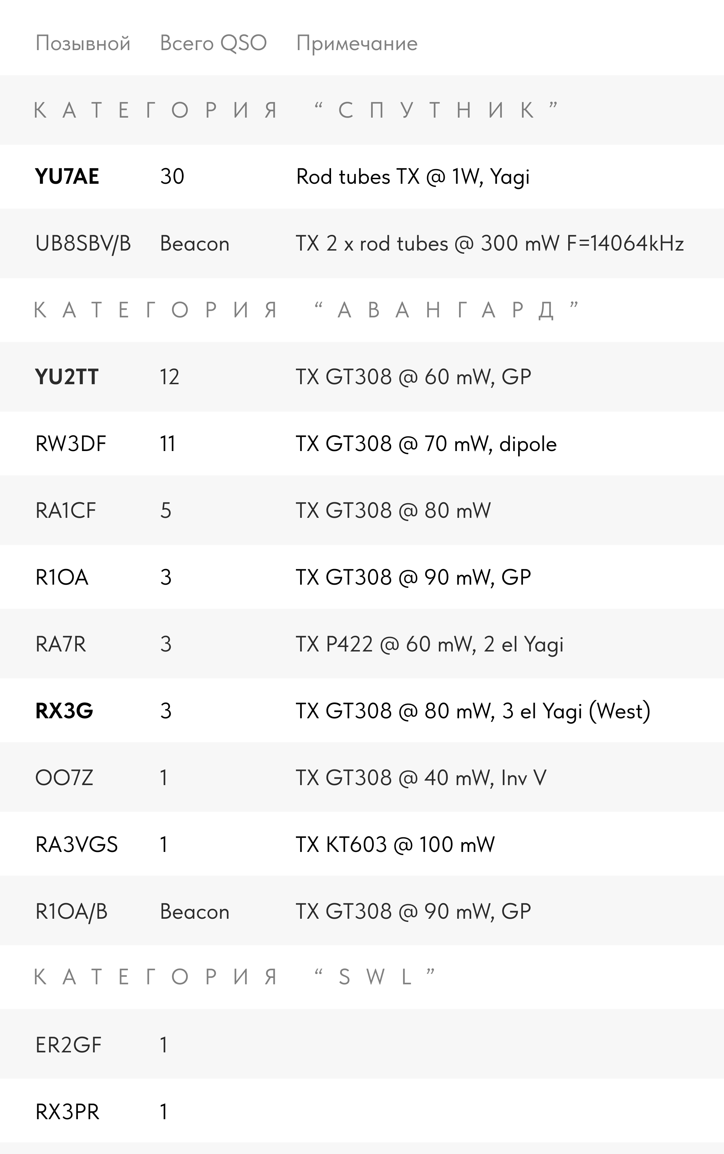724x1154 pixels.
Task: Click the Примечание column header
Action: pos(357,44)
